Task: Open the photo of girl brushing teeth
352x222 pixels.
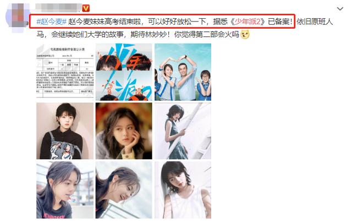Action: click(x=65, y=190)
